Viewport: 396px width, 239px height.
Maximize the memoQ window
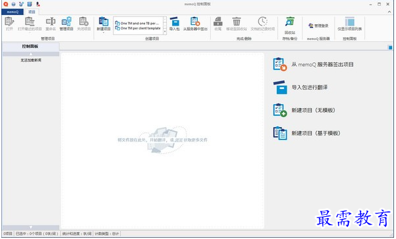379,5
